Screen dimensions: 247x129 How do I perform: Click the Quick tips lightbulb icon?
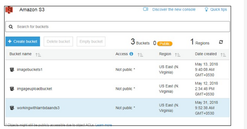coord(207,9)
